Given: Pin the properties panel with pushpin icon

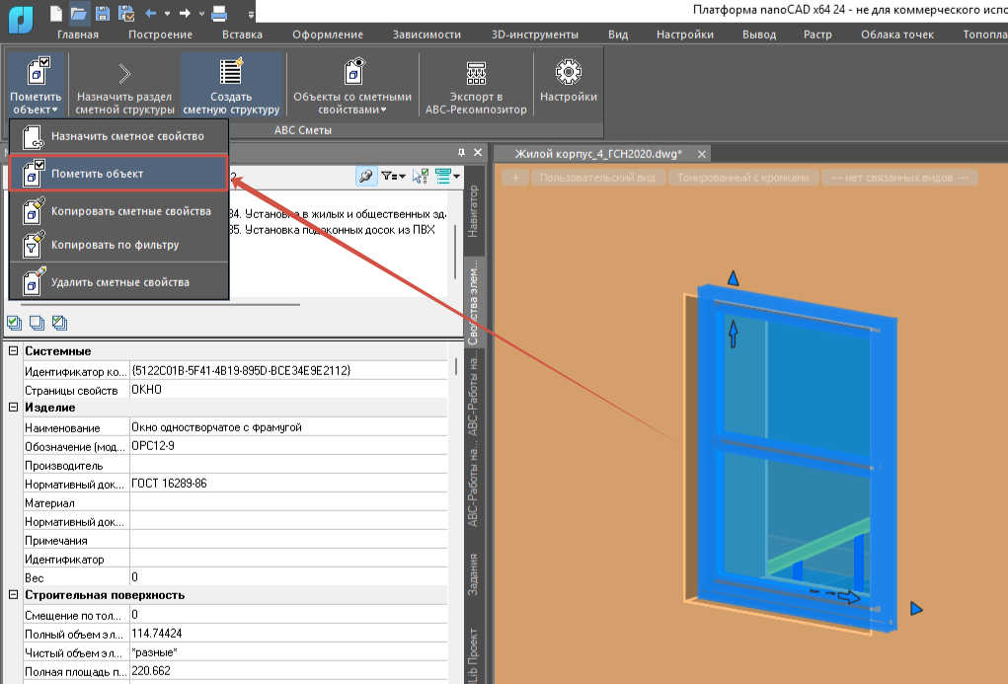Looking at the screenshot, I should pos(461,152).
